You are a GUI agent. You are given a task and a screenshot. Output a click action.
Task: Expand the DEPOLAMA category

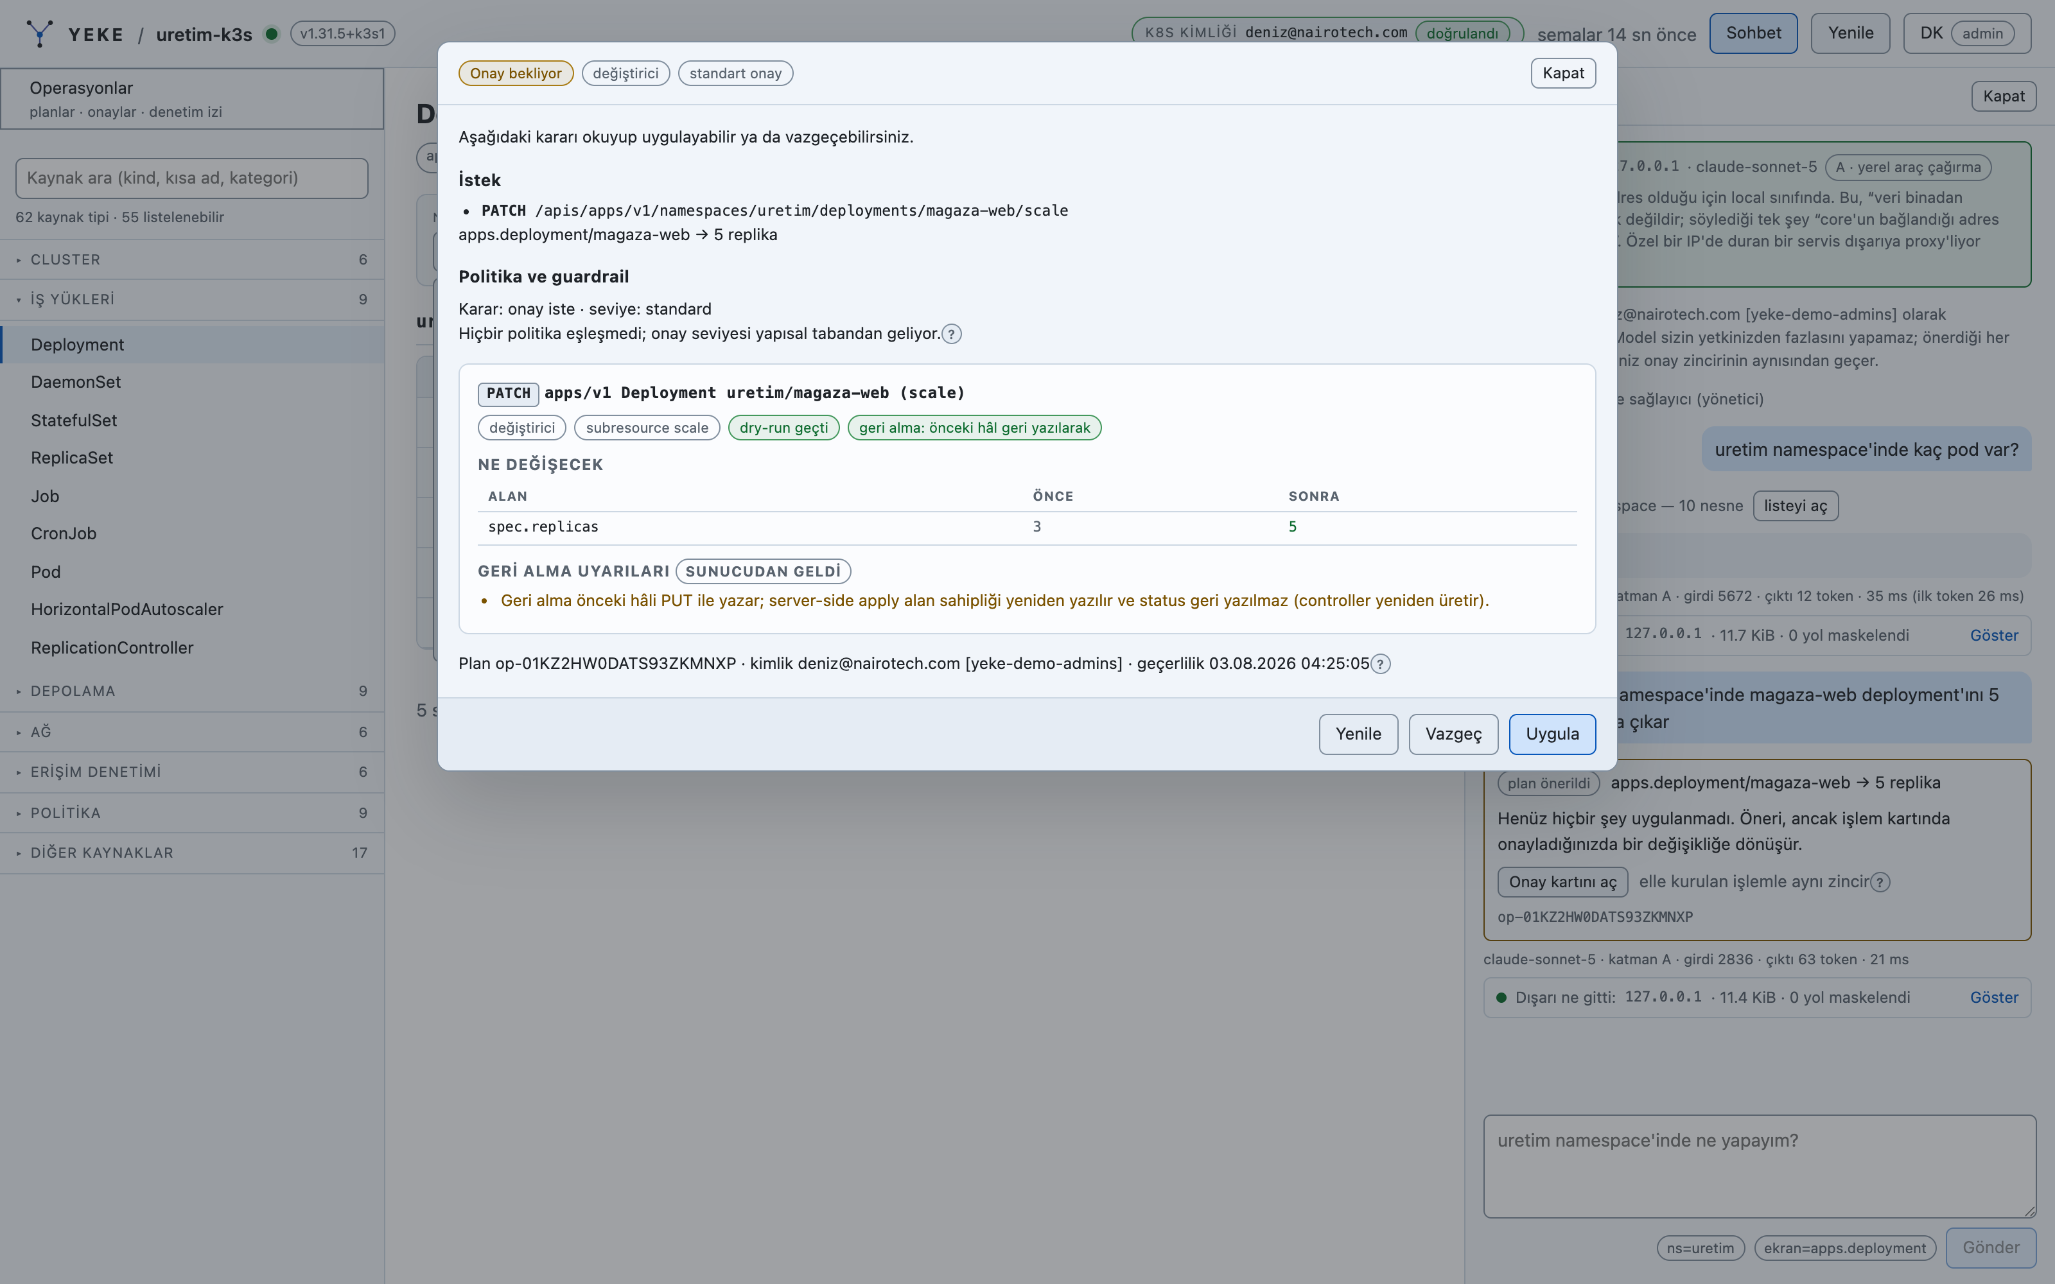click(x=192, y=691)
